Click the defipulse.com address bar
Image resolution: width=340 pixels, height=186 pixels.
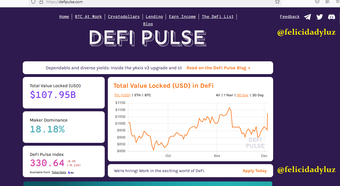click(155, 2)
